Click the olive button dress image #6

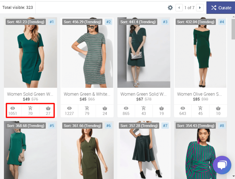click(x=87, y=150)
